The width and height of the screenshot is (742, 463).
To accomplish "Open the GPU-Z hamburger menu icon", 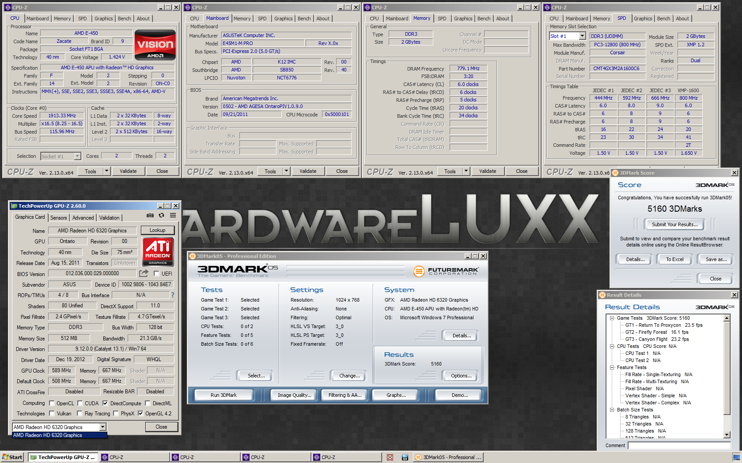I will (x=173, y=215).
